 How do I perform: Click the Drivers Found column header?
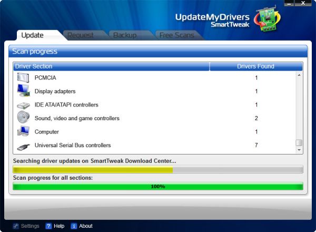[256, 66]
